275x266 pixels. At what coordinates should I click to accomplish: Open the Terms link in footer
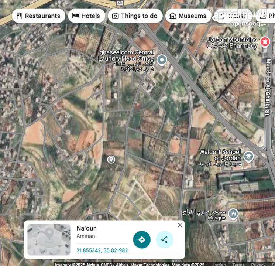(x=238, y=264)
